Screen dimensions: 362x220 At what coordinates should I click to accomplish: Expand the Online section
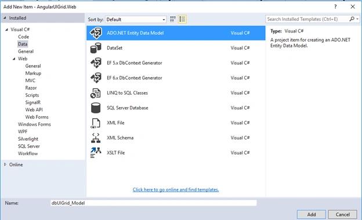(5, 164)
